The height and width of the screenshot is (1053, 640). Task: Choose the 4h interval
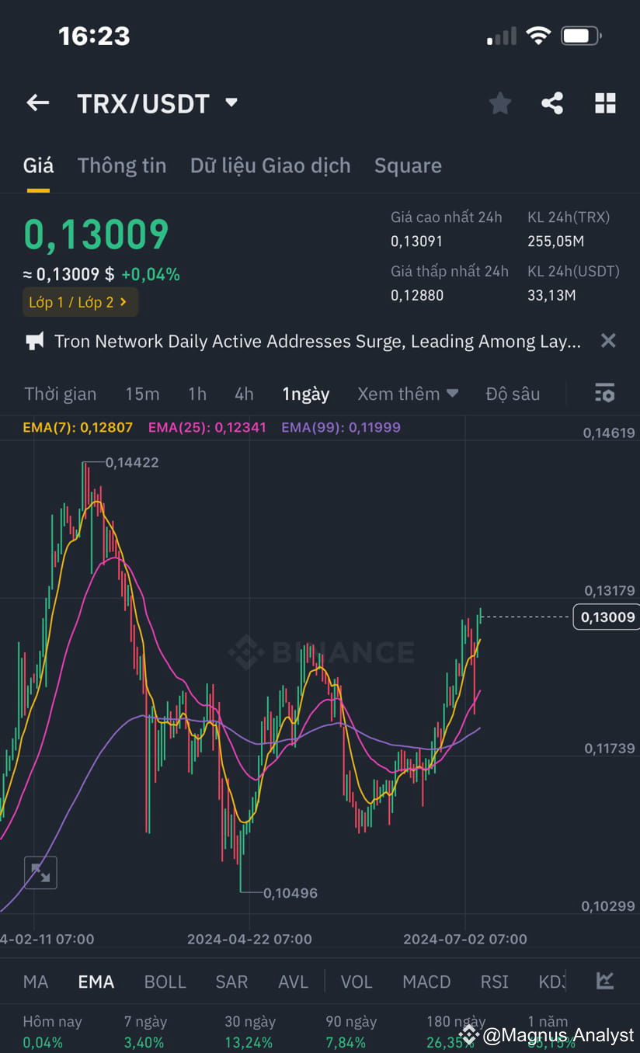(x=244, y=394)
